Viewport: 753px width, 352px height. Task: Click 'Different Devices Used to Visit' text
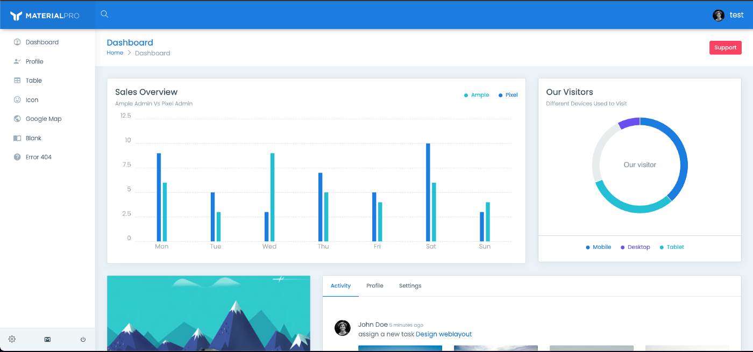[586, 104]
